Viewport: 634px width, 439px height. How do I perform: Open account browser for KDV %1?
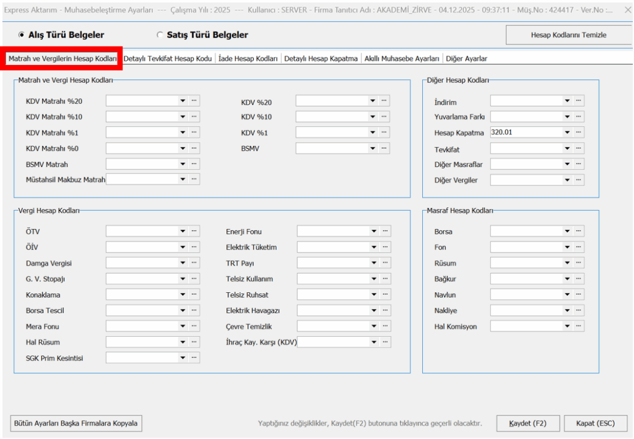[x=384, y=132]
